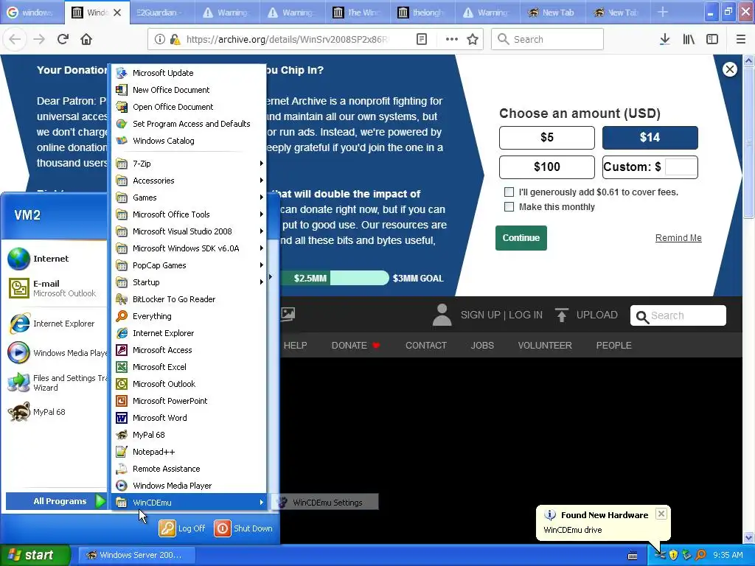Select the $100 donation amount
This screenshot has width=755, height=566.
tap(547, 167)
